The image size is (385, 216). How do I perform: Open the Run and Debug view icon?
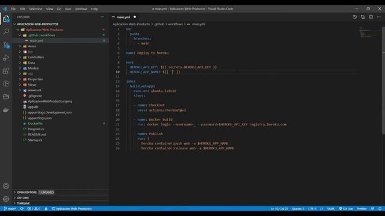[6, 58]
